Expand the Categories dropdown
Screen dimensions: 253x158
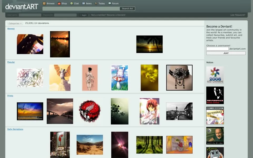click(x=15, y=23)
